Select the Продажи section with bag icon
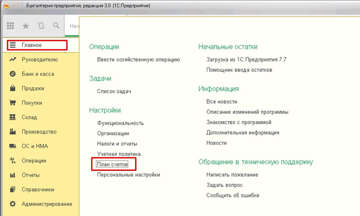The height and width of the screenshot is (216, 360). coord(33,88)
